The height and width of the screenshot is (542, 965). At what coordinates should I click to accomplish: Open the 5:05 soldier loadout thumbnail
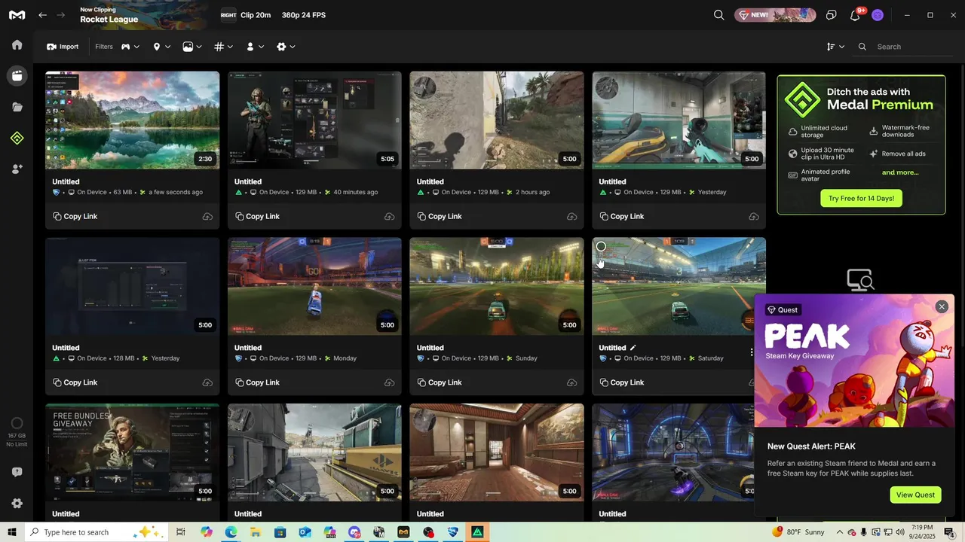click(x=315, y=120)
